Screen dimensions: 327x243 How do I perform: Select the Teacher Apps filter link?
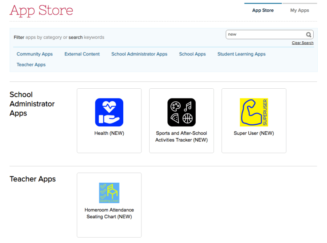tap(31, 65)
